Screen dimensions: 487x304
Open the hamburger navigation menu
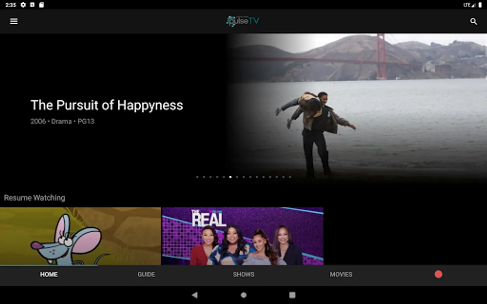click(x=14, y=21)
